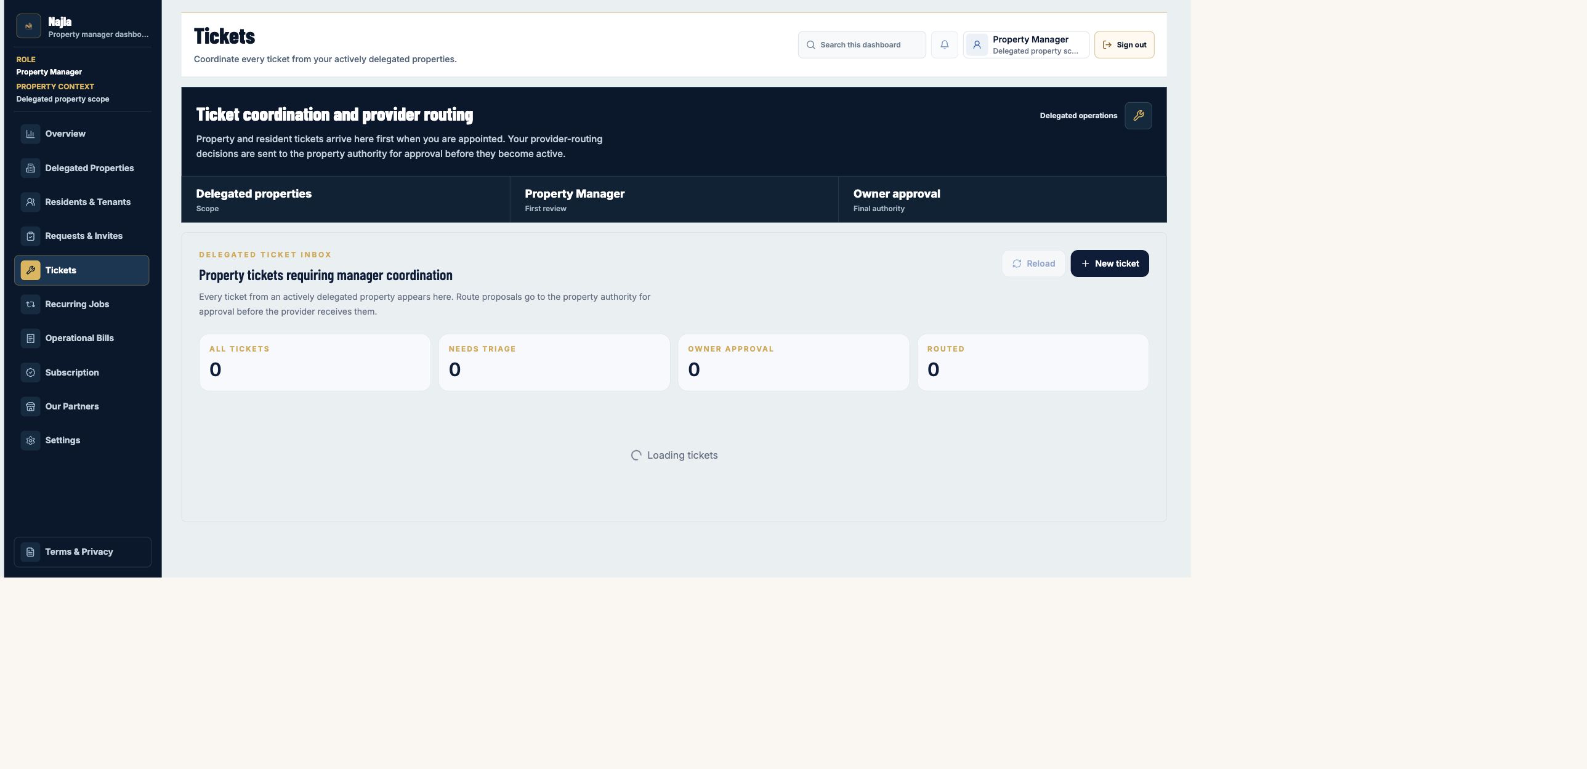1587x769 pixels.
Task: Click the Residents & Tenants people icon
Action: pyautogui.click(x=30, y=202)
